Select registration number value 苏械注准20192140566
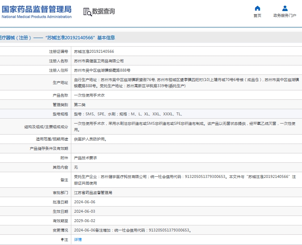The height and width of the screenshot is (245, 302). [x=94, y=52]
